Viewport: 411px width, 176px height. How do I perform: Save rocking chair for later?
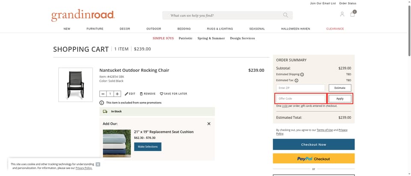(x=173, y=94)
